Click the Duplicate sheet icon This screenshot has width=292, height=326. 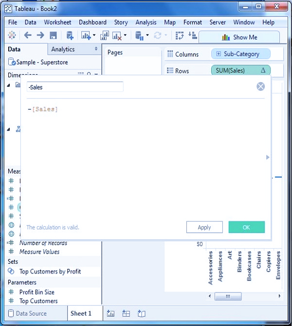(x=105, y=35)
